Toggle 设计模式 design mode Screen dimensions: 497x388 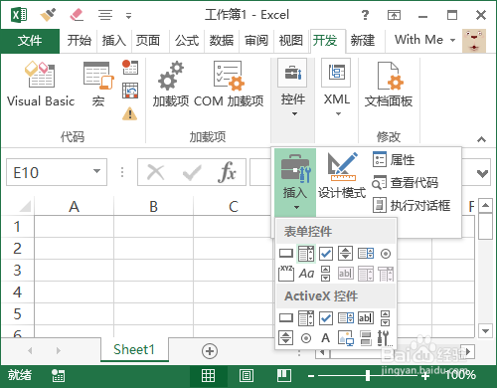pos(342,176)
